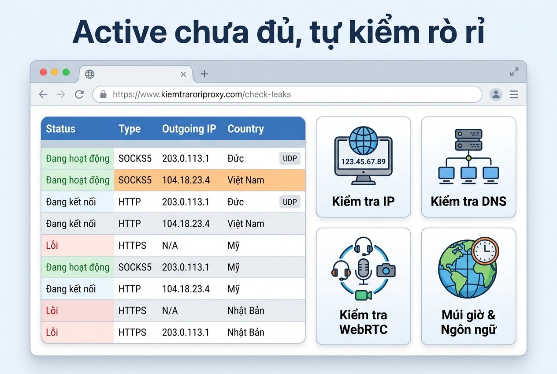
Task: Click the server network DNS icon
Action: (x=468, y=157)
